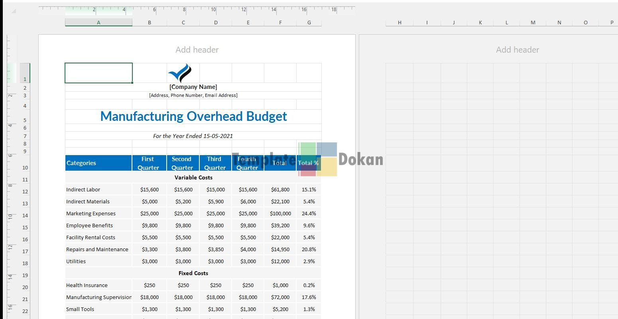Click the Manufacturing Overhead Budget title cell
Viewport: 618px width, 319px height.
point(193,116)
